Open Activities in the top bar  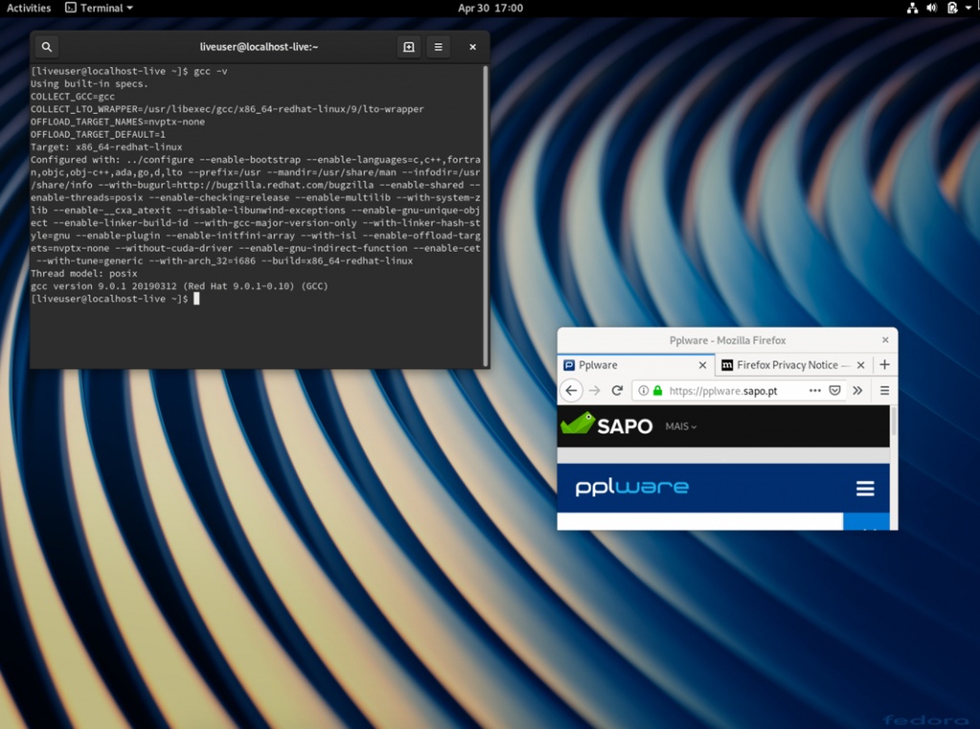click(x=29, y=8)
